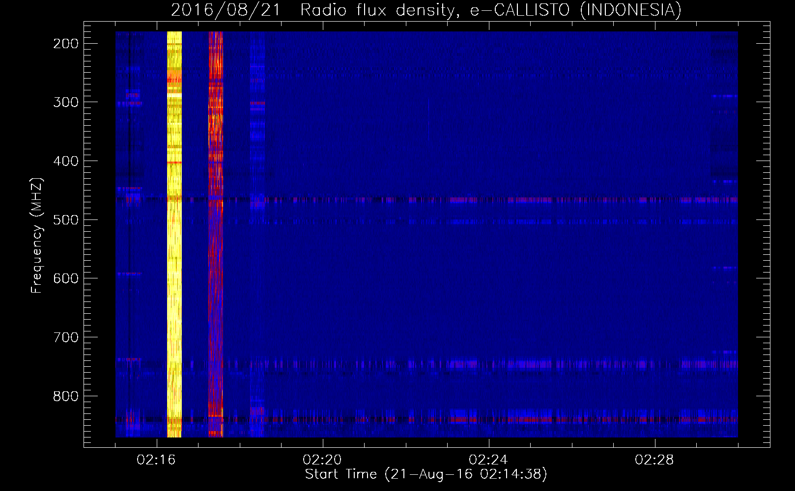Select the 'e-CALLISTO (INDONESIA)' title text
795x491 pixels.
tap(576, 10)
